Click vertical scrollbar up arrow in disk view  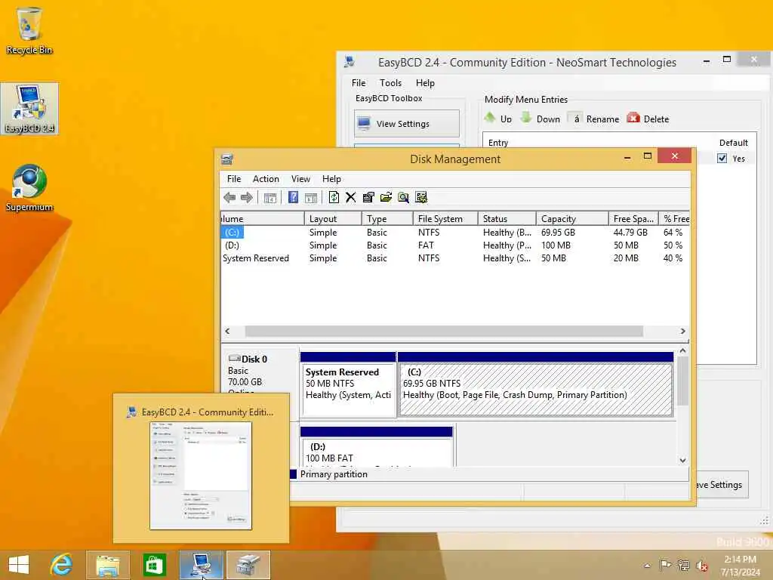click(x=682, y=350)
